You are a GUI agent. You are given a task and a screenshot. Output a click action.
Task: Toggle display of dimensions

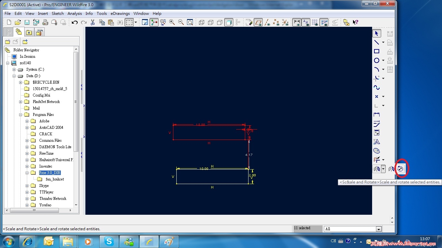pos(297,22)
